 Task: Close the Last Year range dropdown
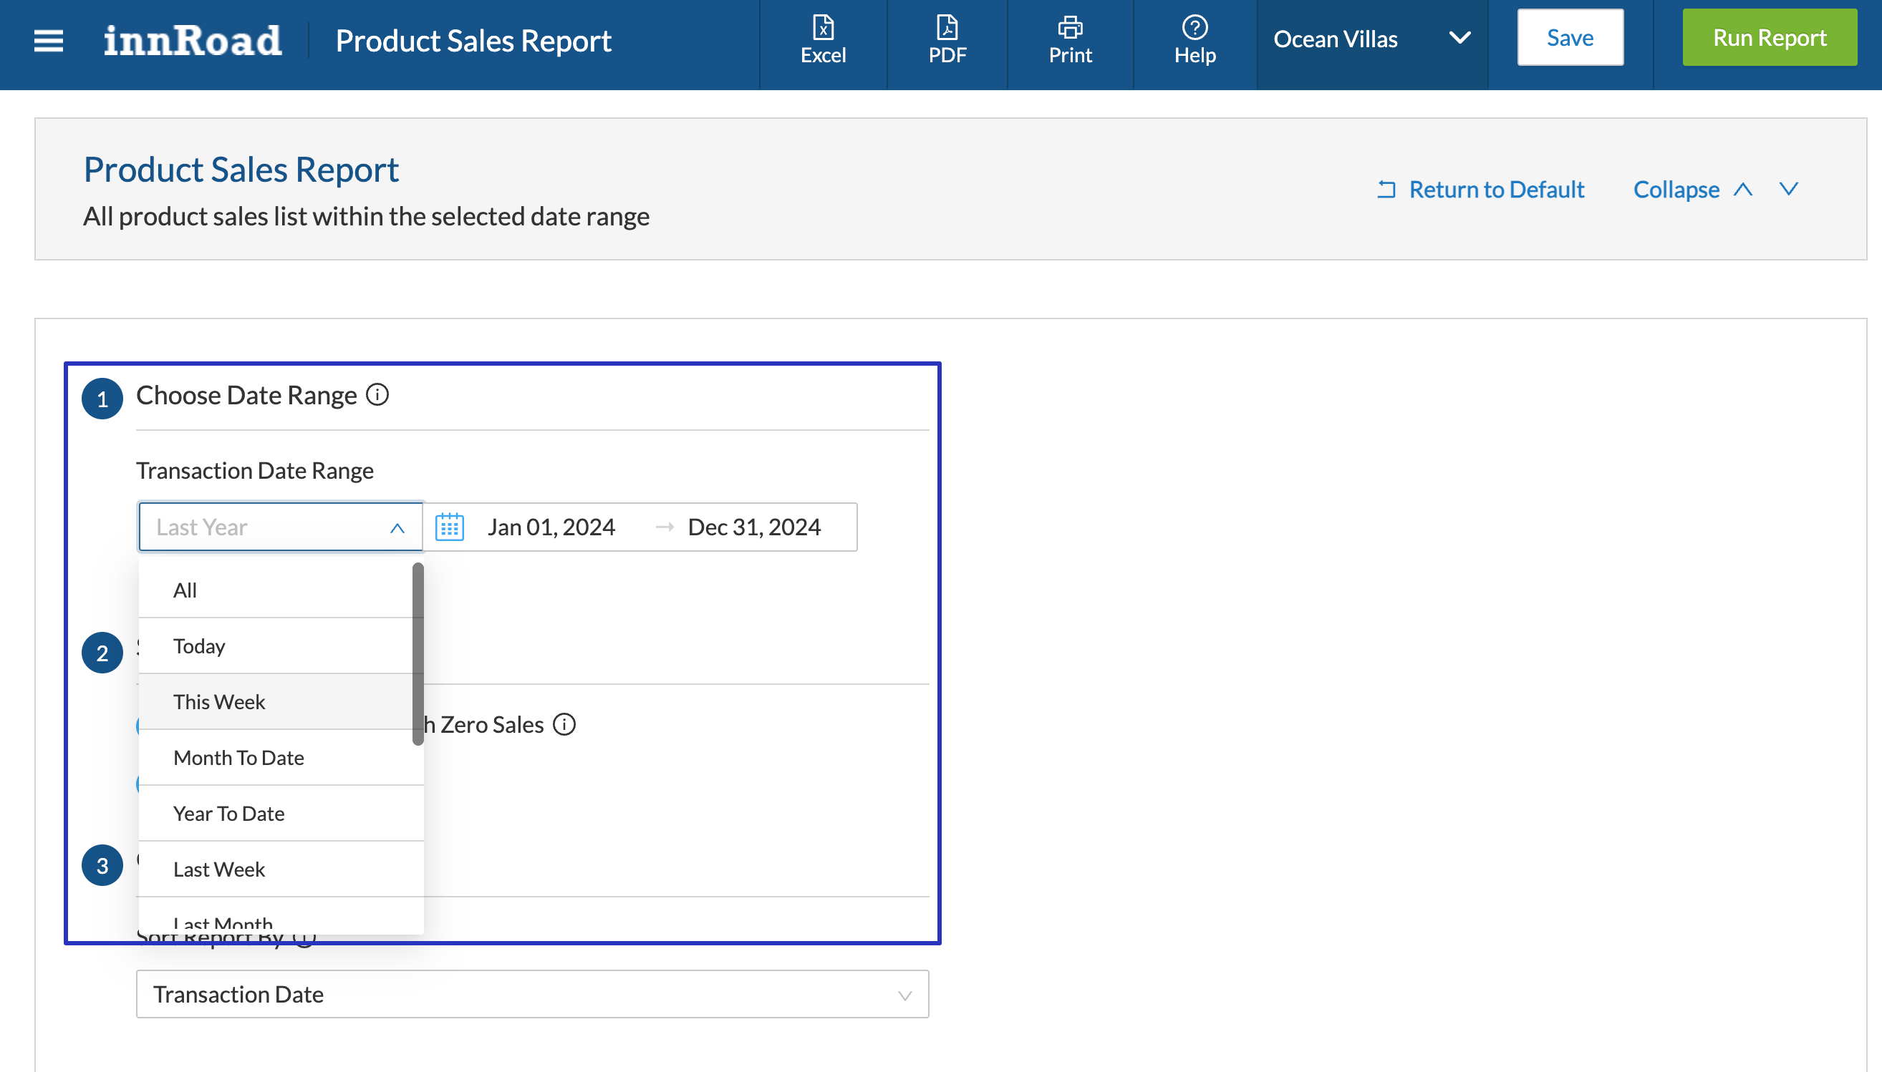397,527
